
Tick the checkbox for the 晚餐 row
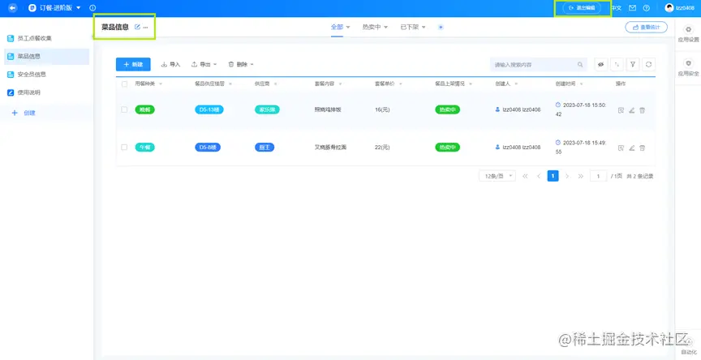click(x=124, y=109)
